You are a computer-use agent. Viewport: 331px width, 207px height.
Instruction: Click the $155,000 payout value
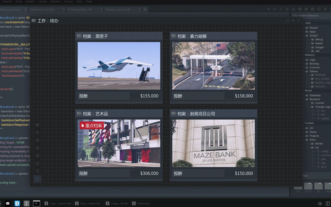(x=149, y=96)
